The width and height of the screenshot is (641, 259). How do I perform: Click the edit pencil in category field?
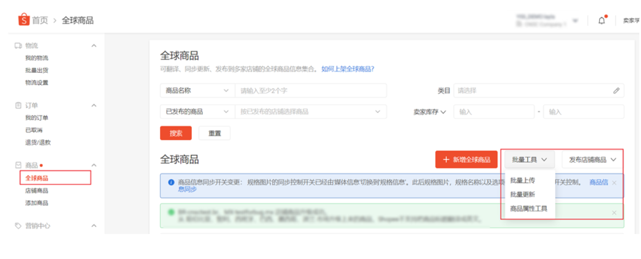coord(616,91)
